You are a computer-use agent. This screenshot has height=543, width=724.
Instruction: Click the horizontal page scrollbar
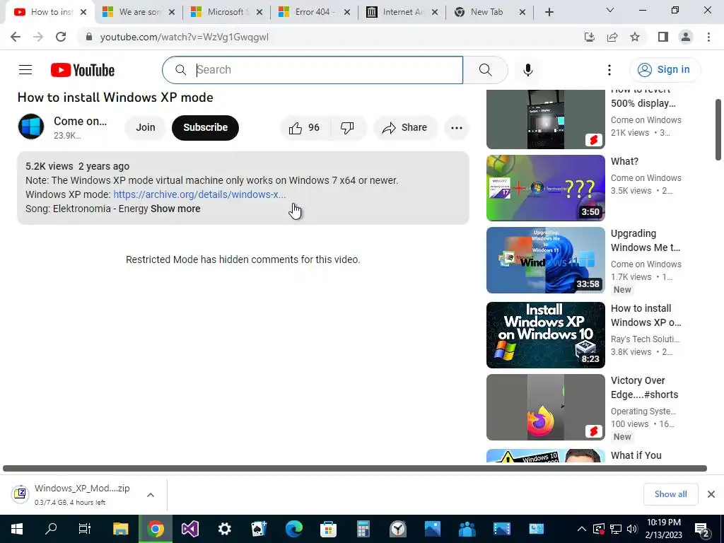pyautogui.click(x=355, y=468)
